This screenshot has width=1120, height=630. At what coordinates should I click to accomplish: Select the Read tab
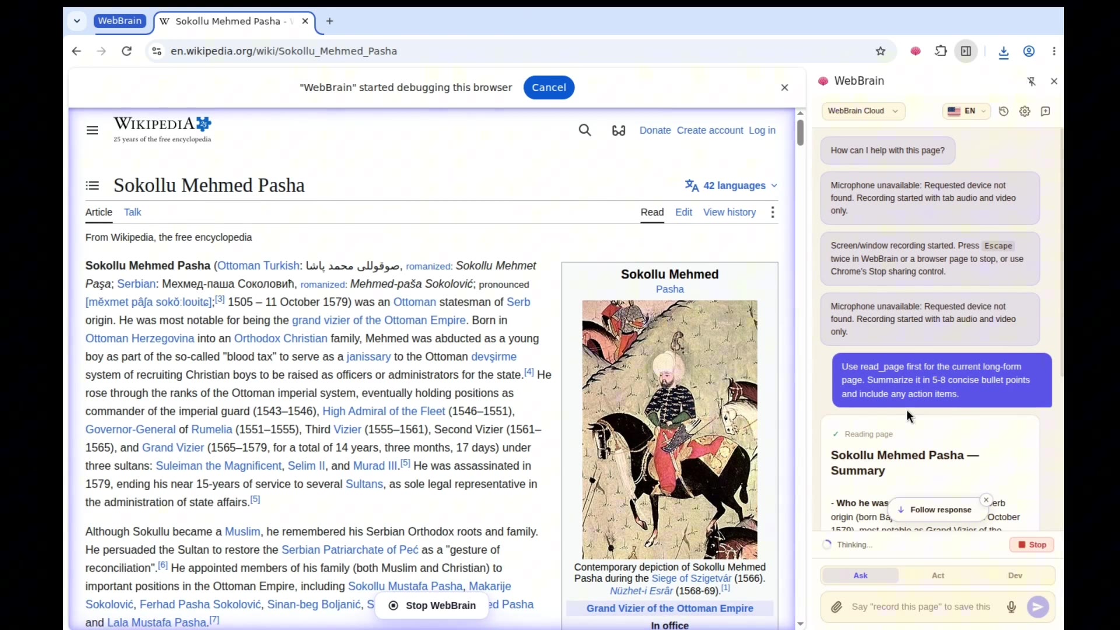(652, 212)
